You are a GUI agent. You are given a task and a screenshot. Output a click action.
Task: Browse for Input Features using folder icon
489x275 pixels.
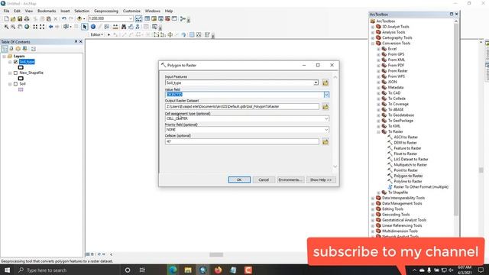point(325,82)
